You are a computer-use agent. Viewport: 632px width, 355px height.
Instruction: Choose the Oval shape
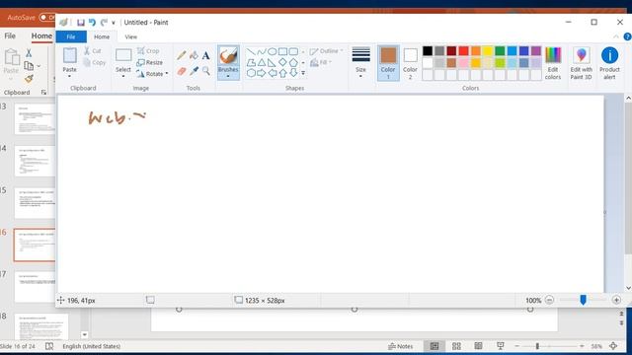point(273,51)
